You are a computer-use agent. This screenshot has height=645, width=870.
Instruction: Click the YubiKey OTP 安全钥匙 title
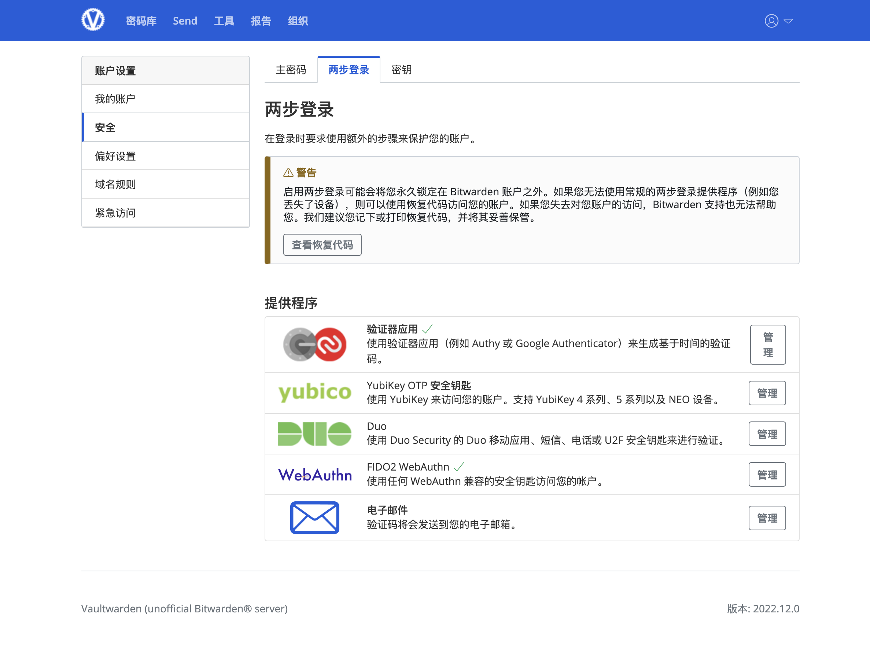[x=419, y=386]
